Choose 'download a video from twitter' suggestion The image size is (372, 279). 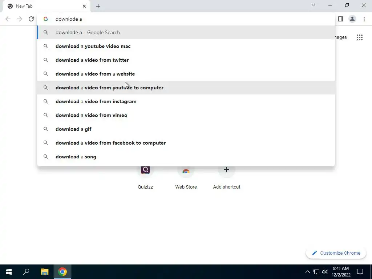186,60
